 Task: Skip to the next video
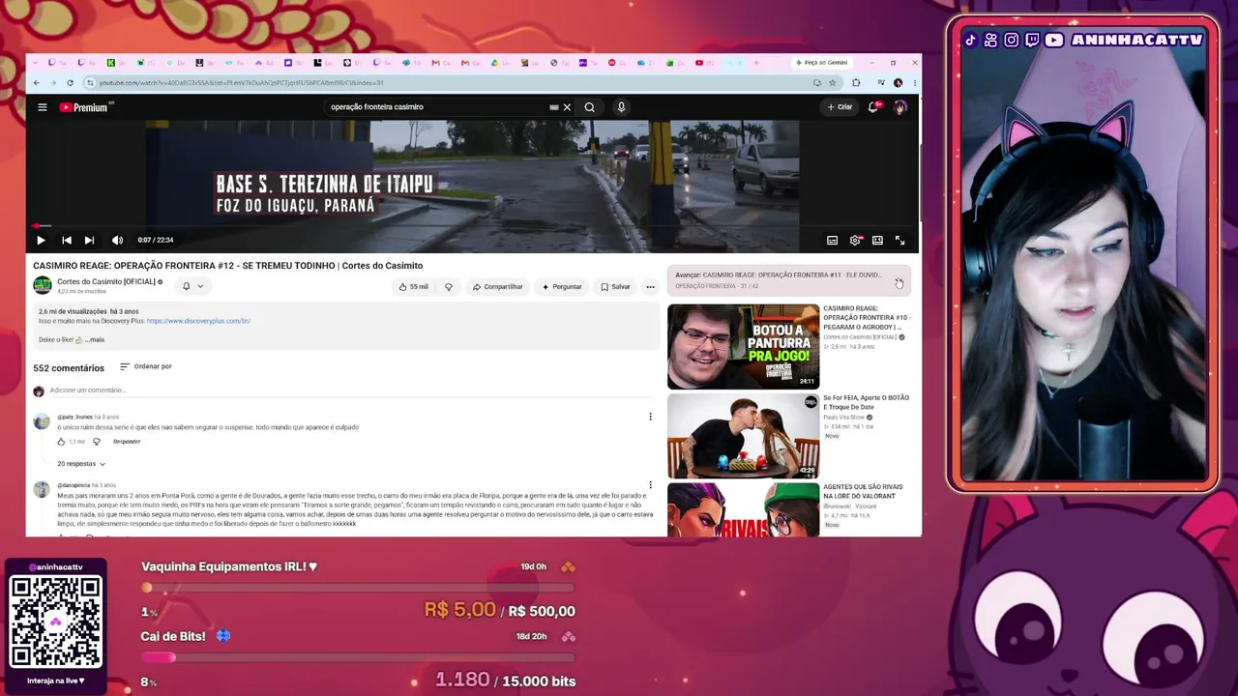point(89,240)
